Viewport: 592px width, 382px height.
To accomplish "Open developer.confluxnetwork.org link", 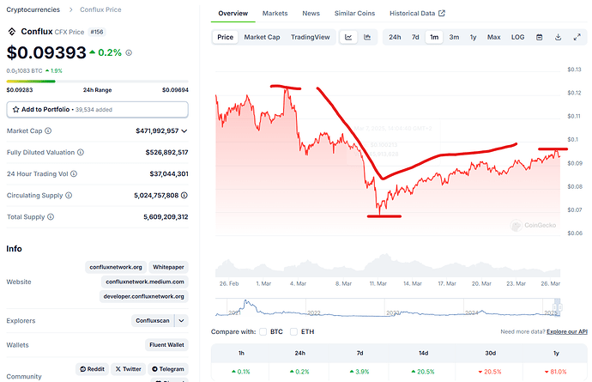I will pyautogui.click(x=144, y=297).
